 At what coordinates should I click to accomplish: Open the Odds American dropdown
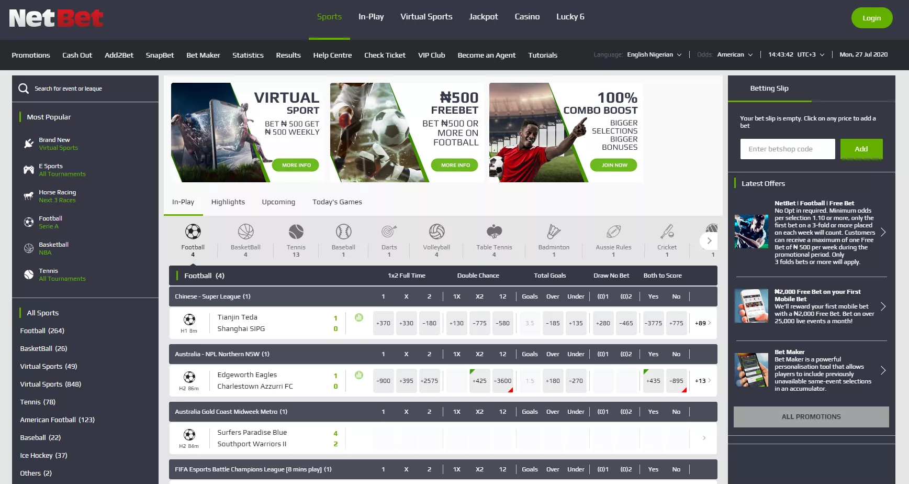735,54
